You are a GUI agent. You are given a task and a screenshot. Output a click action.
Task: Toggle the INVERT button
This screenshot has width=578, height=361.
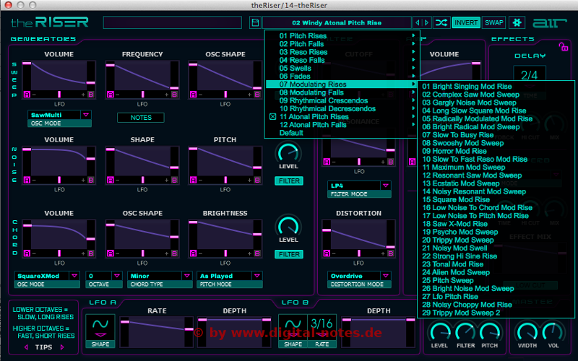coord(466,22)
